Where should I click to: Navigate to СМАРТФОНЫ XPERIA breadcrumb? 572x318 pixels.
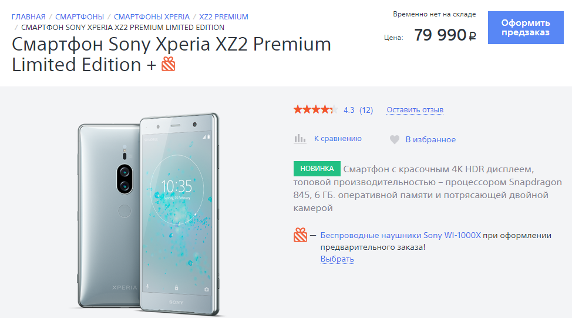point(152,16)
